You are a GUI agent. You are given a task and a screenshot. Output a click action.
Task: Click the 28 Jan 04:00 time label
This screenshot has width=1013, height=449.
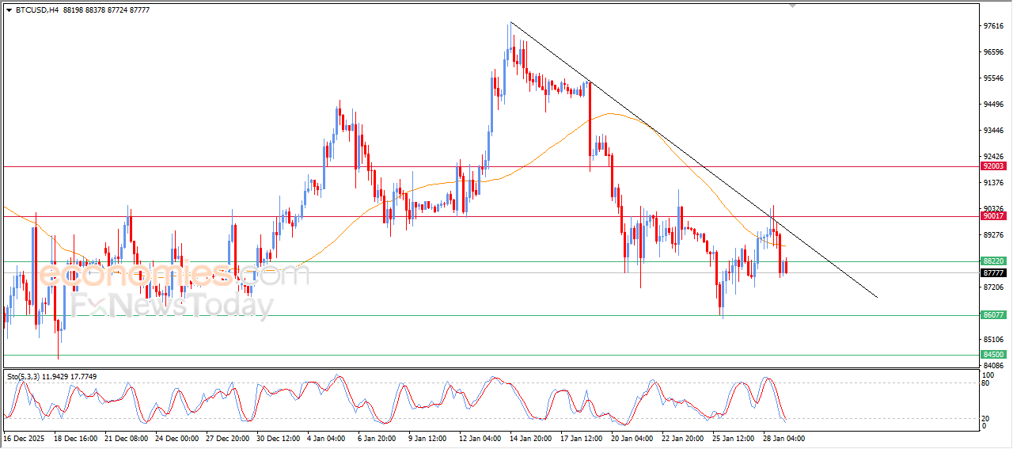(x=785, y=438)
